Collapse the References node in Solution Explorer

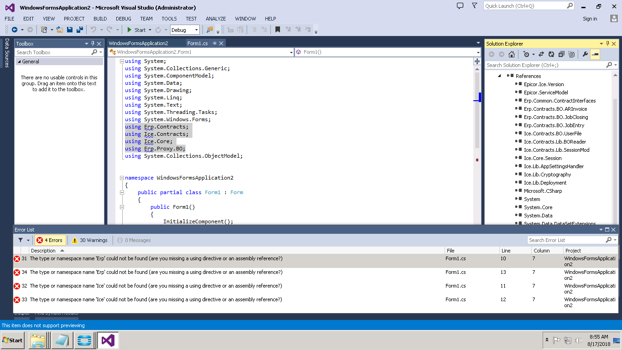[x=499, y=76]
